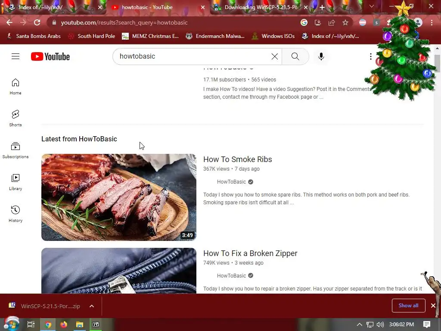Image resolution: width=441 pixels, height=331 pixels.
Task: Clear the search box with X icon
Action: coord(275,56)
